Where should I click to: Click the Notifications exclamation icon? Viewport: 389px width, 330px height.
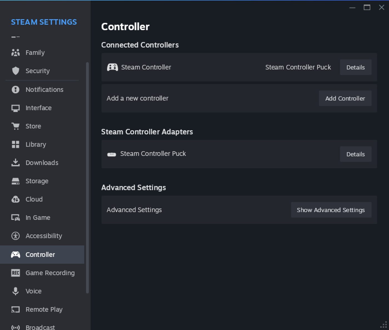click(16, 89)
